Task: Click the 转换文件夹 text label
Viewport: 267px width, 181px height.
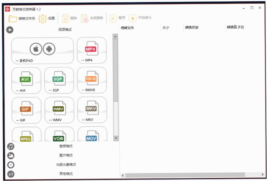Action: pyautogui.click(x=27, y=18)
